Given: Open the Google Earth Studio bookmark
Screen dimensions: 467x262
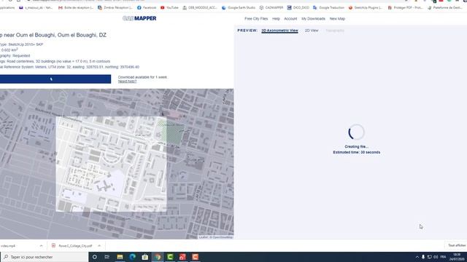Looking at the screenshot, I should (x=239, y=8).
